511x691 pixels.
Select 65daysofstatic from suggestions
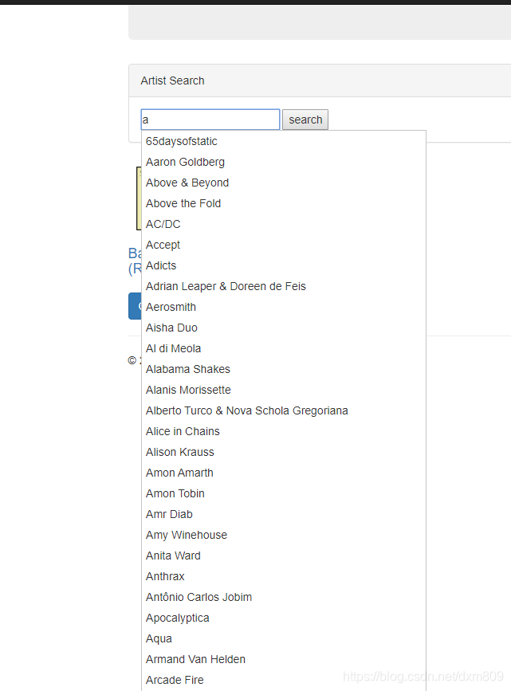[284, 141]
